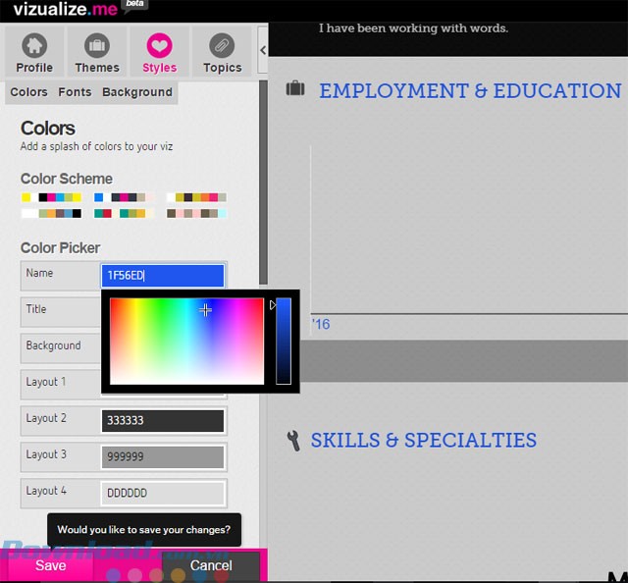Choose the bottom-row color scheme starting with teal and red
This screenshot has width=628, height=583.
point(124,213)
